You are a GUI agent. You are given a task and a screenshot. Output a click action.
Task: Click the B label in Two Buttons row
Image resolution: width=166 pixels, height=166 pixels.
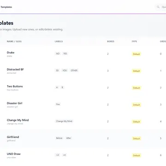(62, 88)
